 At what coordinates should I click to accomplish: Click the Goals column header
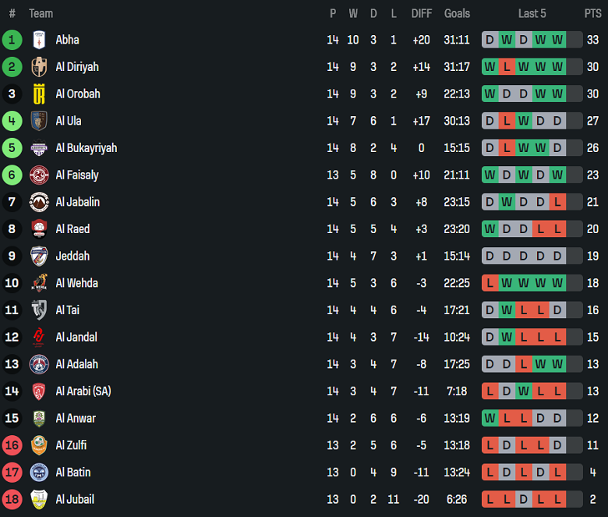click(x=457, y=13)
